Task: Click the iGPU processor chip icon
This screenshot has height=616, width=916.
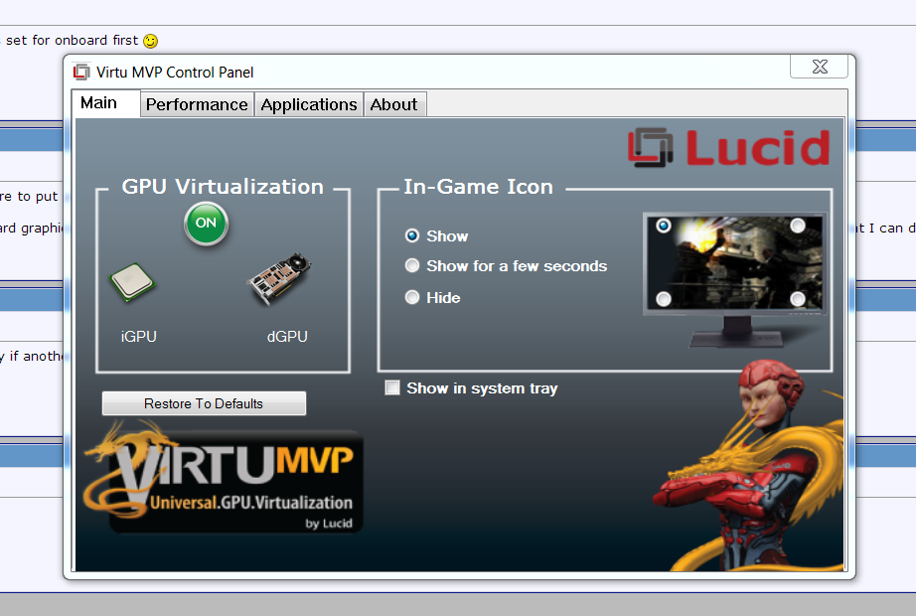Action: [132, 282]
